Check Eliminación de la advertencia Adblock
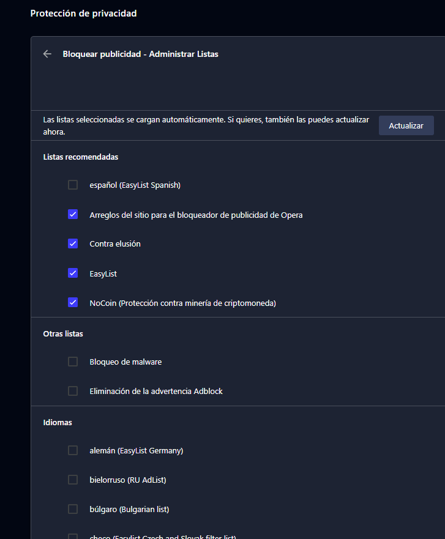 pos(73,391)
